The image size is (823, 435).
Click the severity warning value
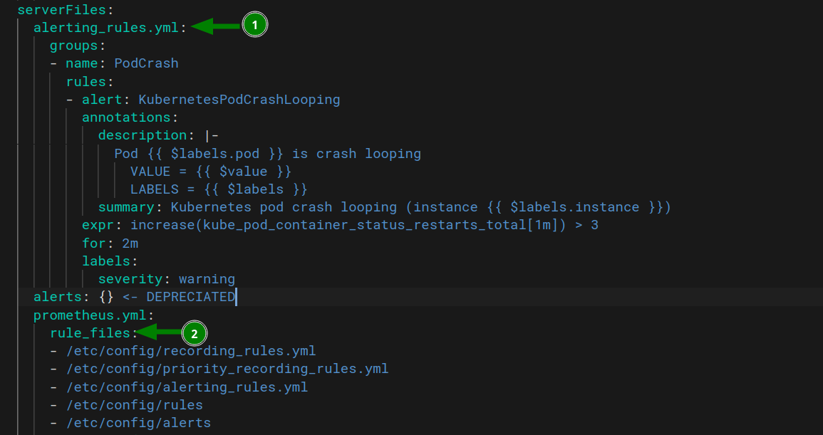coord(207,279)
